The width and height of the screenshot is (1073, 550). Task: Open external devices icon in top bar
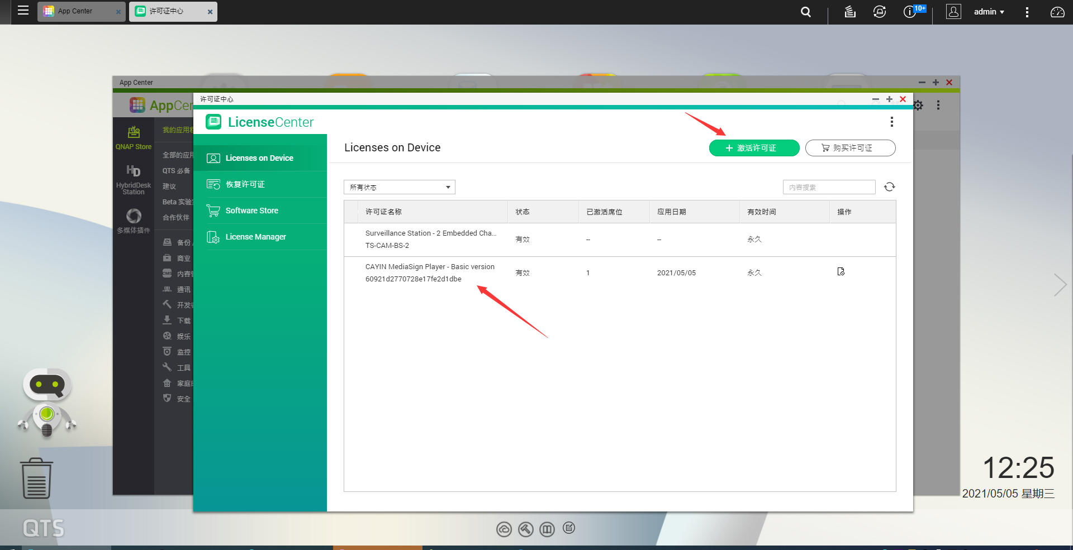(880, 12)
